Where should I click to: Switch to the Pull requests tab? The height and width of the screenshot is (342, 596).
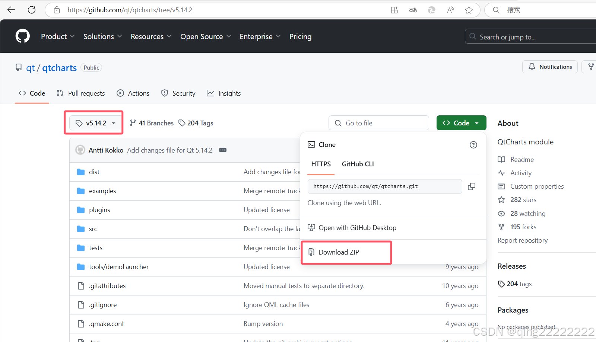click(x=81, y=93)
